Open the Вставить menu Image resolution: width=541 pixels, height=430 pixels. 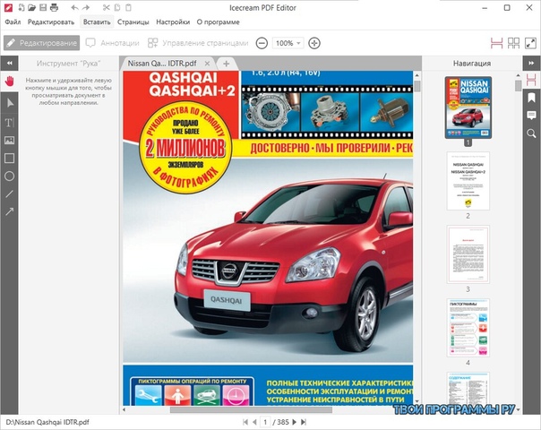(97, 22)
